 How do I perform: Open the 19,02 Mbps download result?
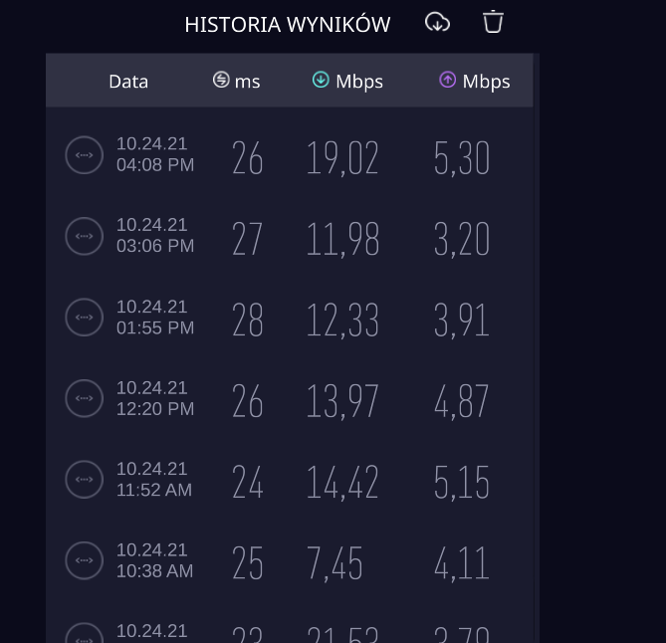point(342,158)
